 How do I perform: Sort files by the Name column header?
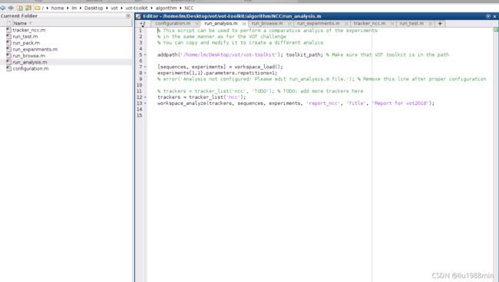click(20, 23)
